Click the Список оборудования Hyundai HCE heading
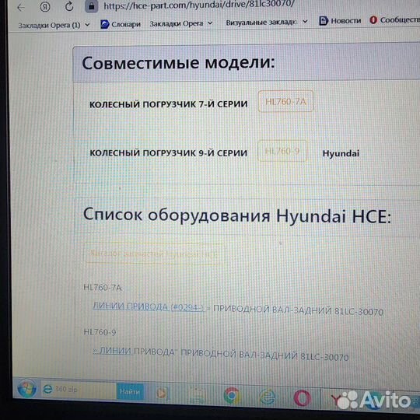420x420 pixels. (237, 215)
